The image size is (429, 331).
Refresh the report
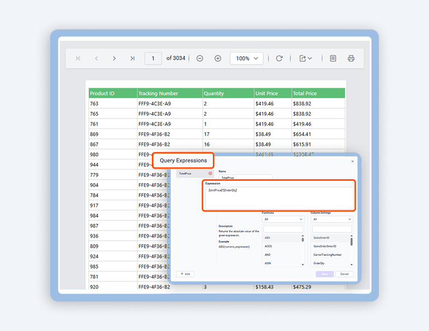(x=279, y=58)
